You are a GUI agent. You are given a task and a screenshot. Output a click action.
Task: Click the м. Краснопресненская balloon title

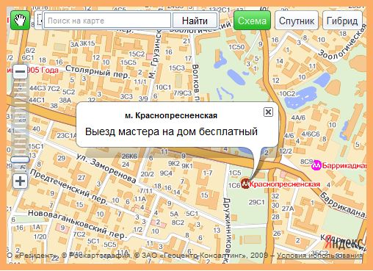pos(171,115)
